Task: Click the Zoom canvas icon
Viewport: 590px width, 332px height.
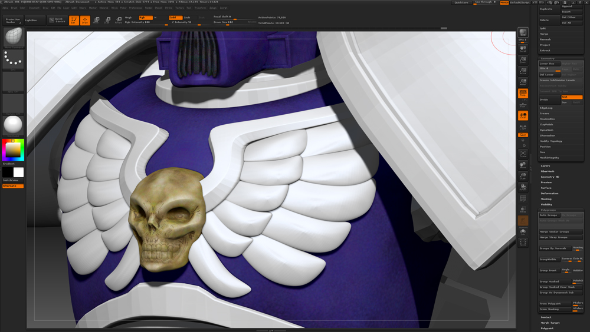Action: point(523,60)
